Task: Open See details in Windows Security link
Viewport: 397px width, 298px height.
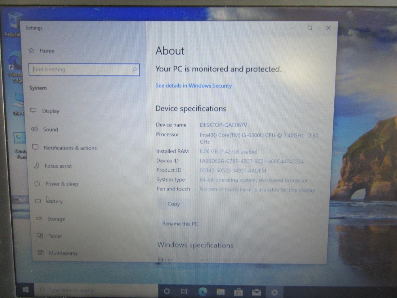Action: pyautogui.click(x=194, y=86)
